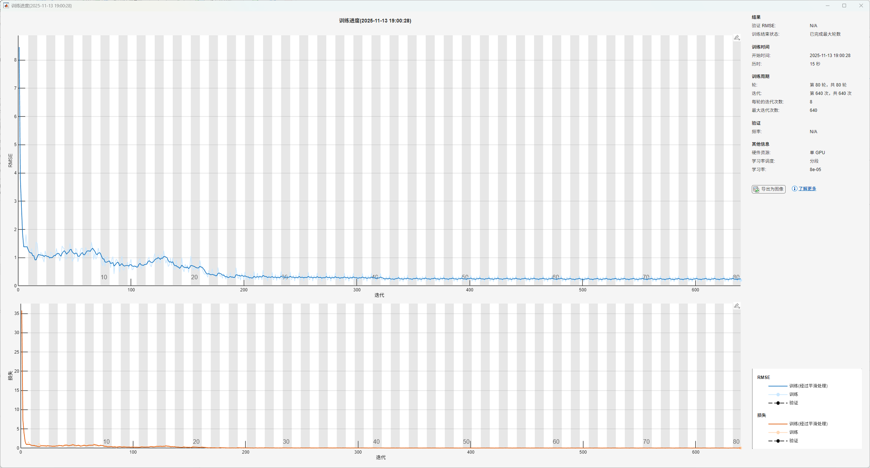Click the export toolbar icon on loss plot
Image resolution: width=870 pixels, height=468 pixels.
pyautogui.click(x=737, y=306)
